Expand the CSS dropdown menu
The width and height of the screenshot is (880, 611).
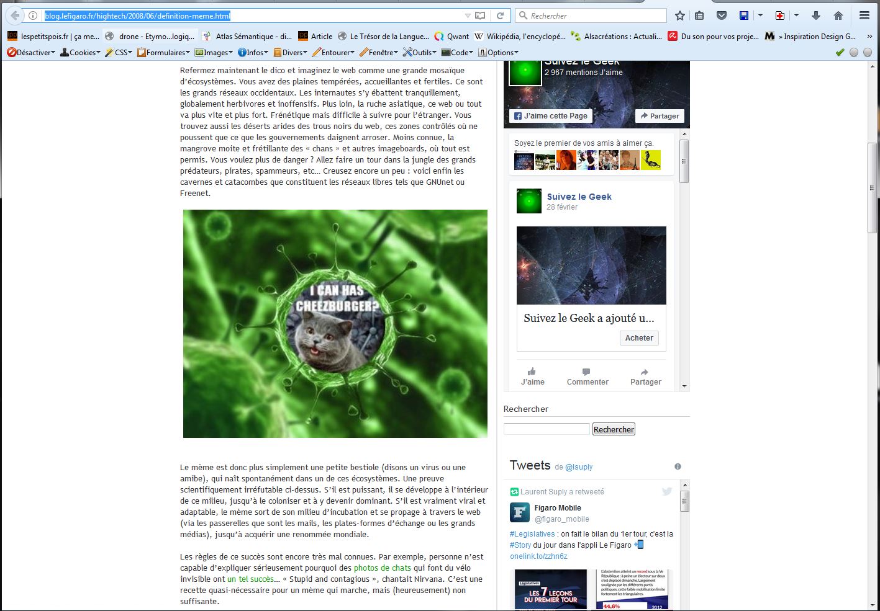(119, 53)
